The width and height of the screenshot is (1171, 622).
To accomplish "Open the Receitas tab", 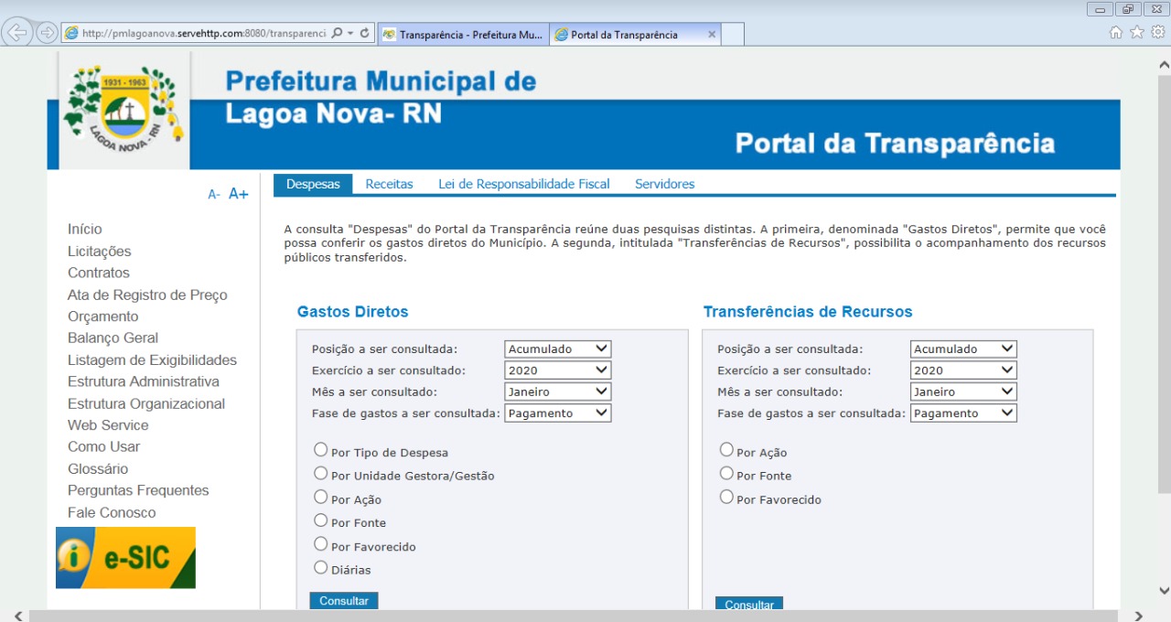I will pos(390,184).
